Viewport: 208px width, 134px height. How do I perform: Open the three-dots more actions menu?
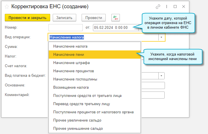click(166, 6)
